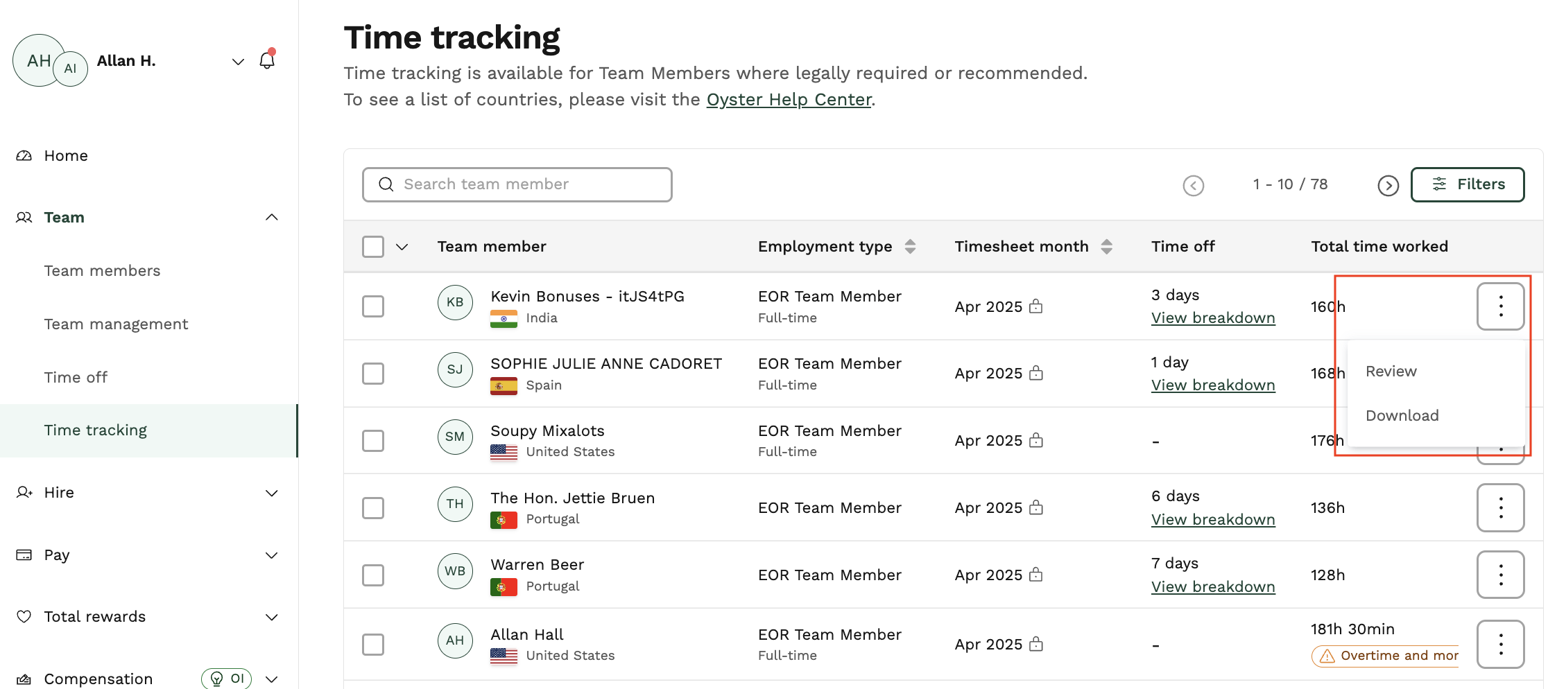Select Soupy Mixalots row checkbox

pos(373,440)
